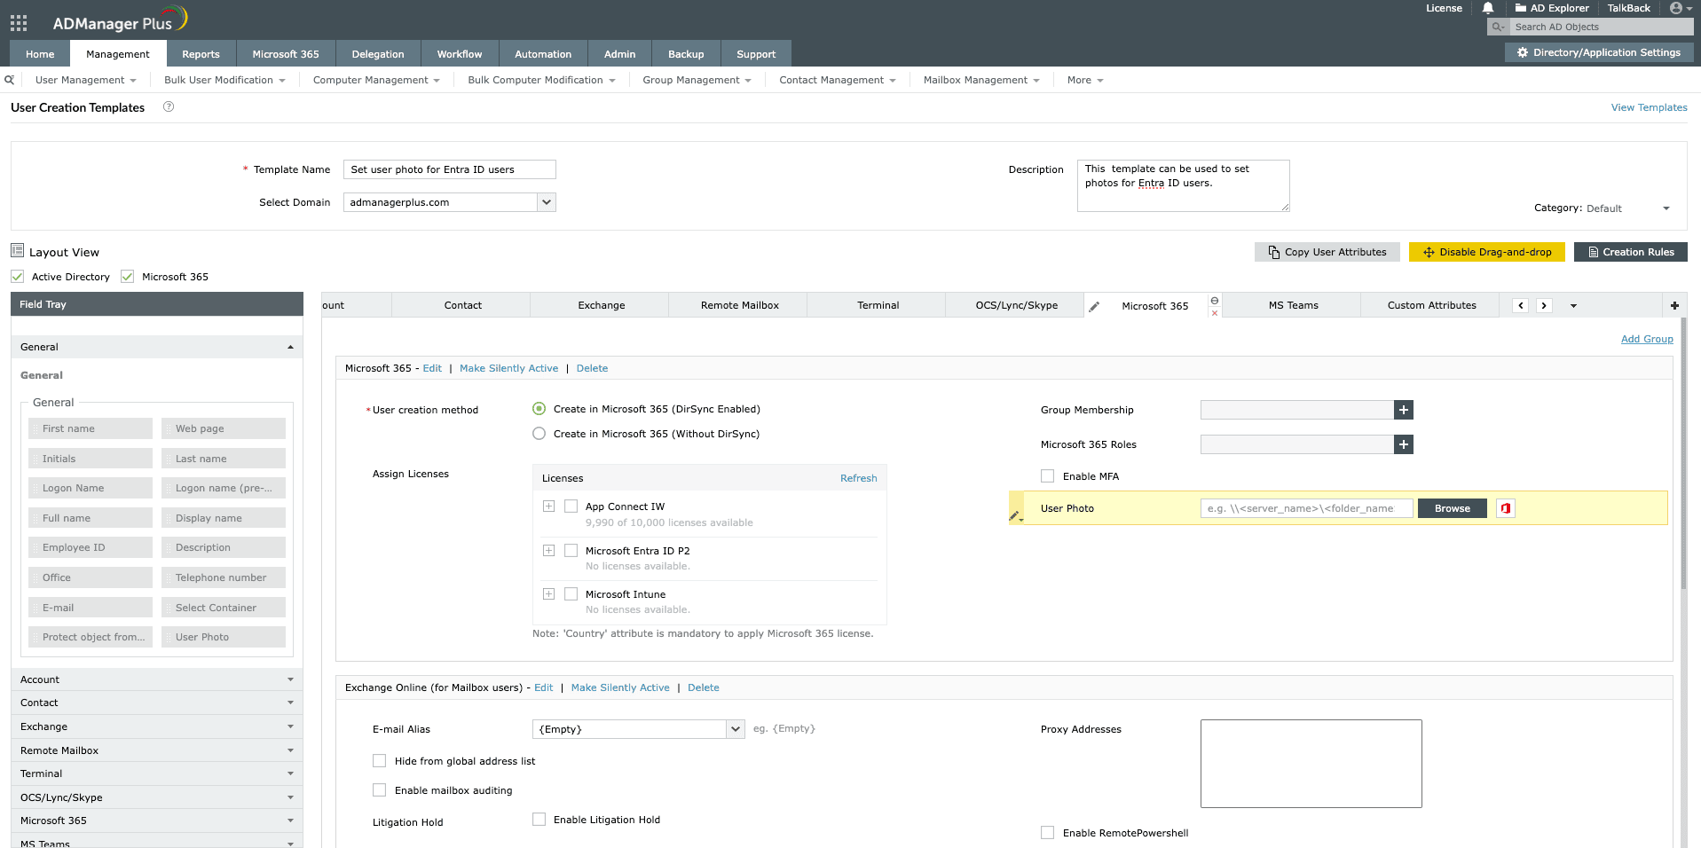The width and height of the screenshot is (1701, 848).
Task: Click the User Photo path field
Action: point(1307,508)
